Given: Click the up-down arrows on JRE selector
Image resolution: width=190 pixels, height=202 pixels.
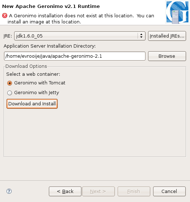Looking at the screenshot, I should click(141, 36).
